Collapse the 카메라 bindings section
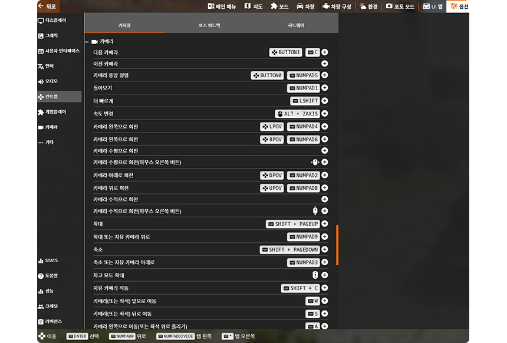Image resolution: width=507 pixels, height=343 pixels. pos(87,42)
